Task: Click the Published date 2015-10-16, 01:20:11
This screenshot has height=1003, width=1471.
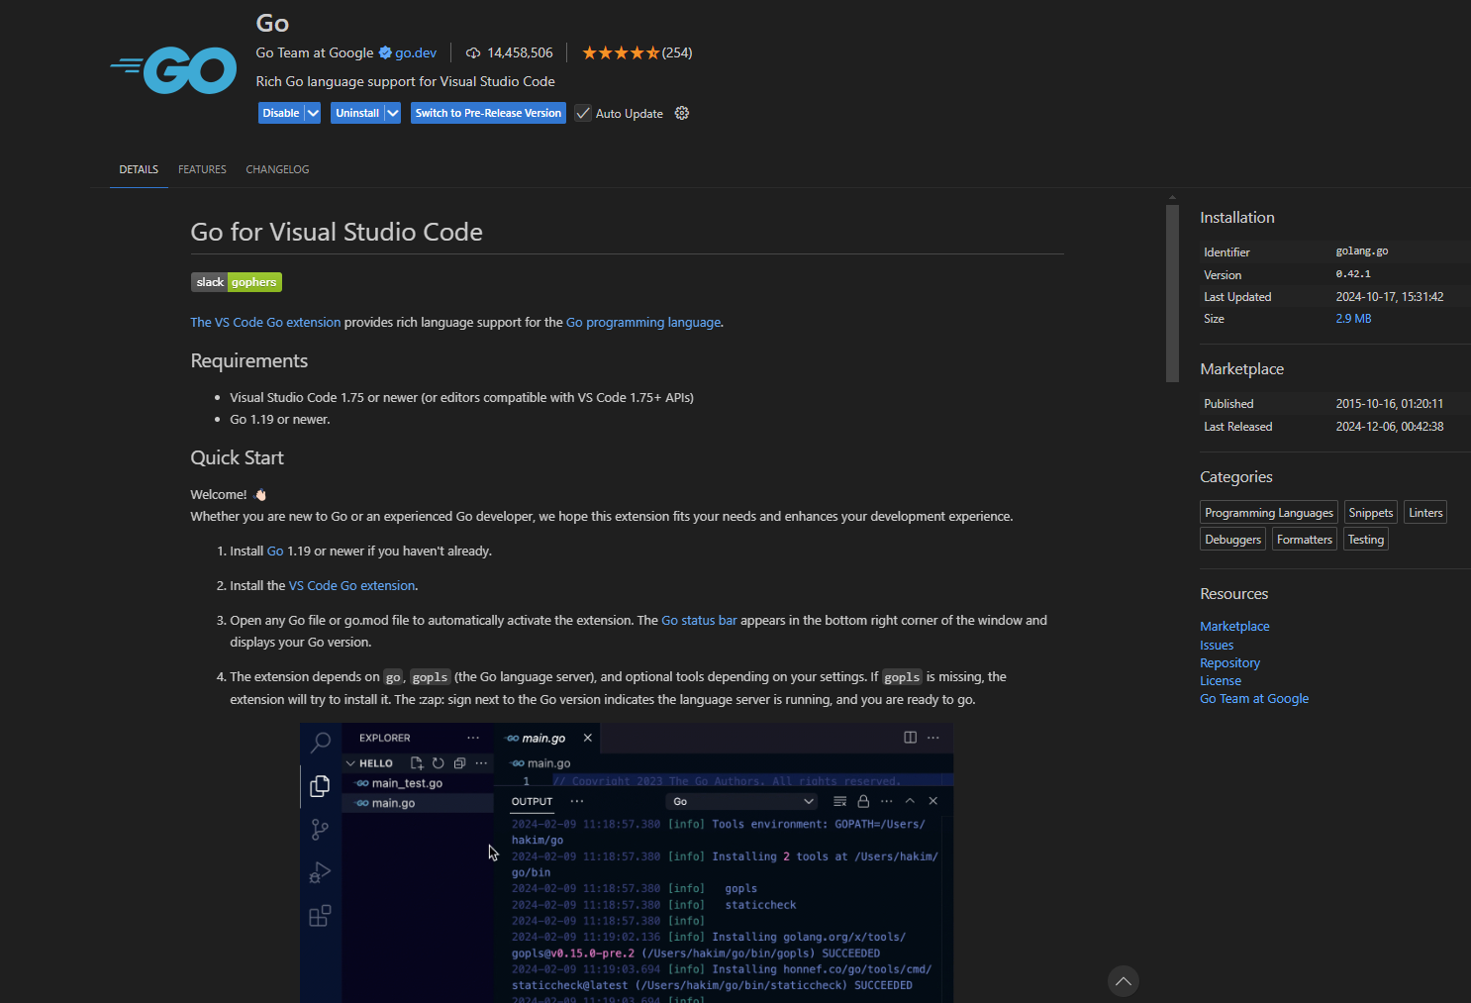Action: pyautogui.click(x=1390, y=404)
